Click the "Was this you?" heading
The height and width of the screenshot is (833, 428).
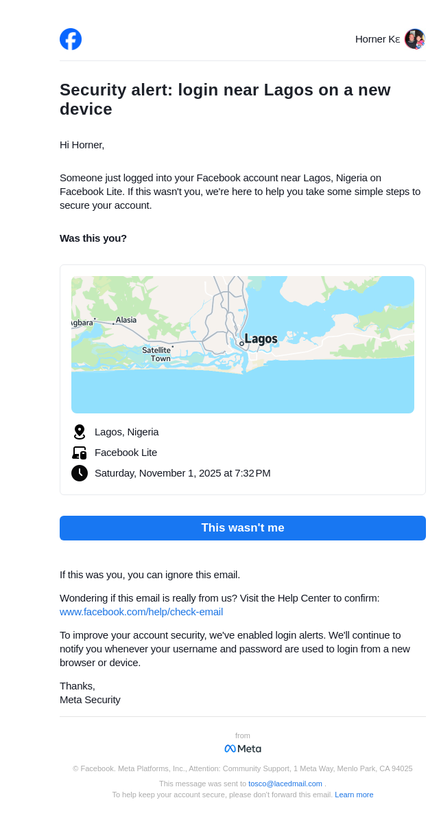tap(93, 238)
